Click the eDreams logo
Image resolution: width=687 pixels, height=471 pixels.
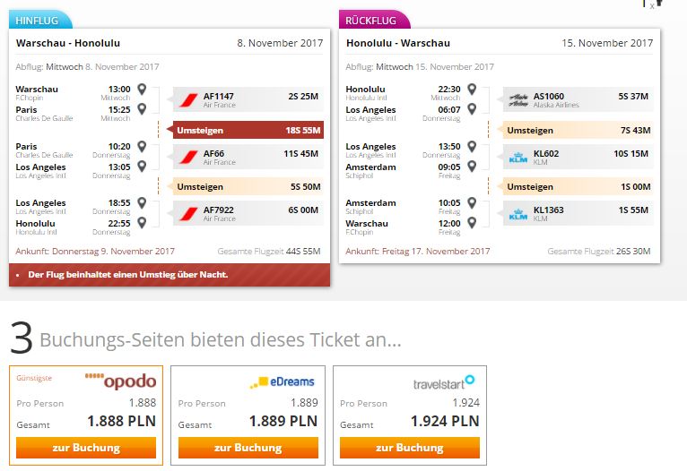[x=283, y=381]
